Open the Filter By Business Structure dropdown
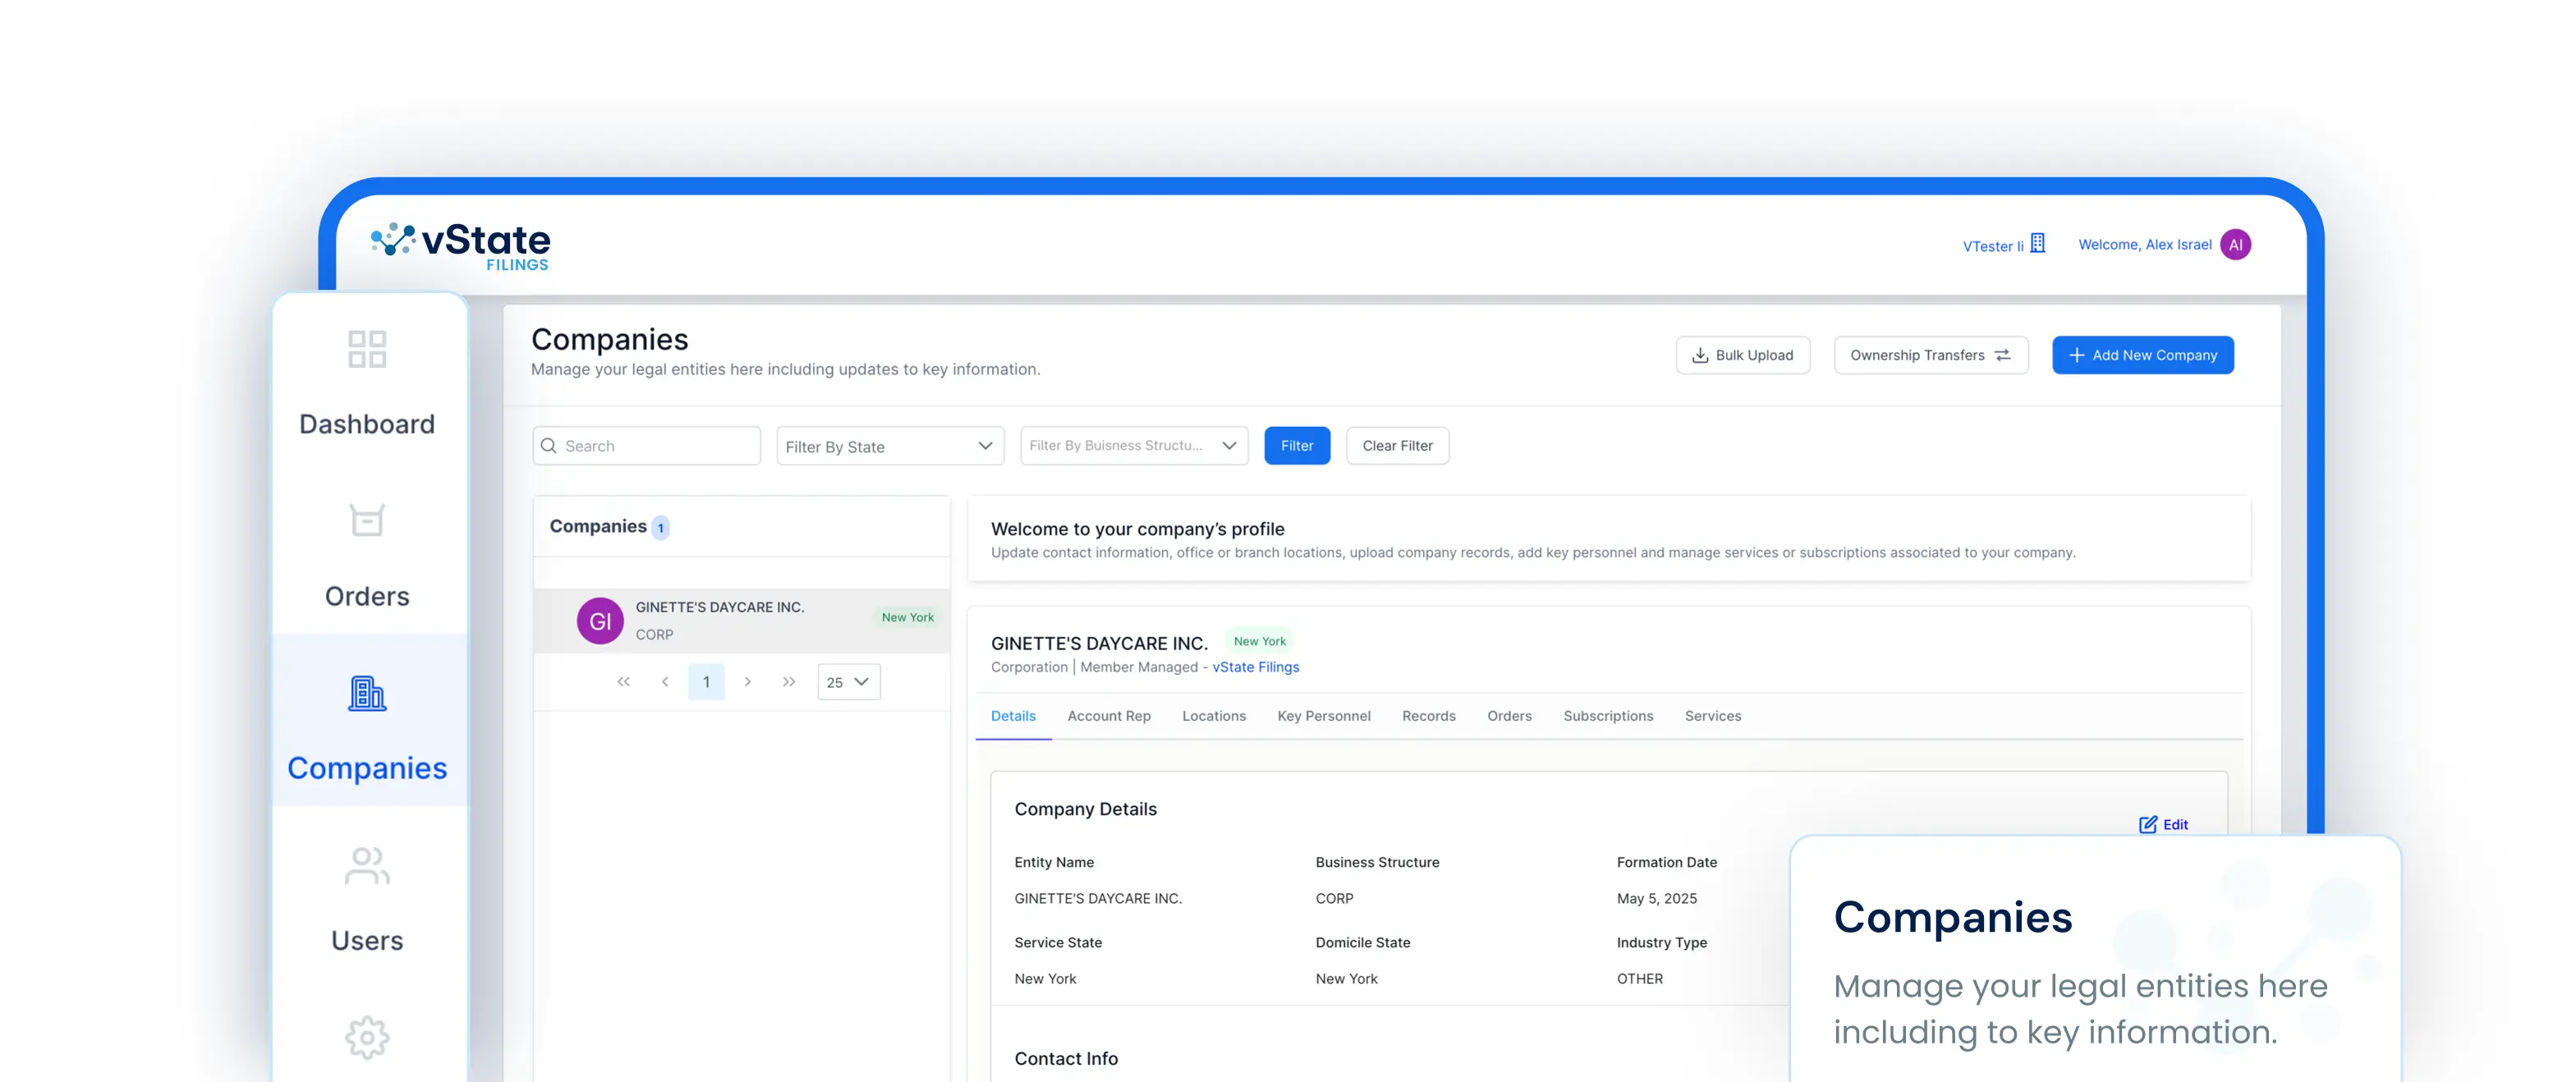The height and width of the screenshot is (1082, 2576). 1133,446
